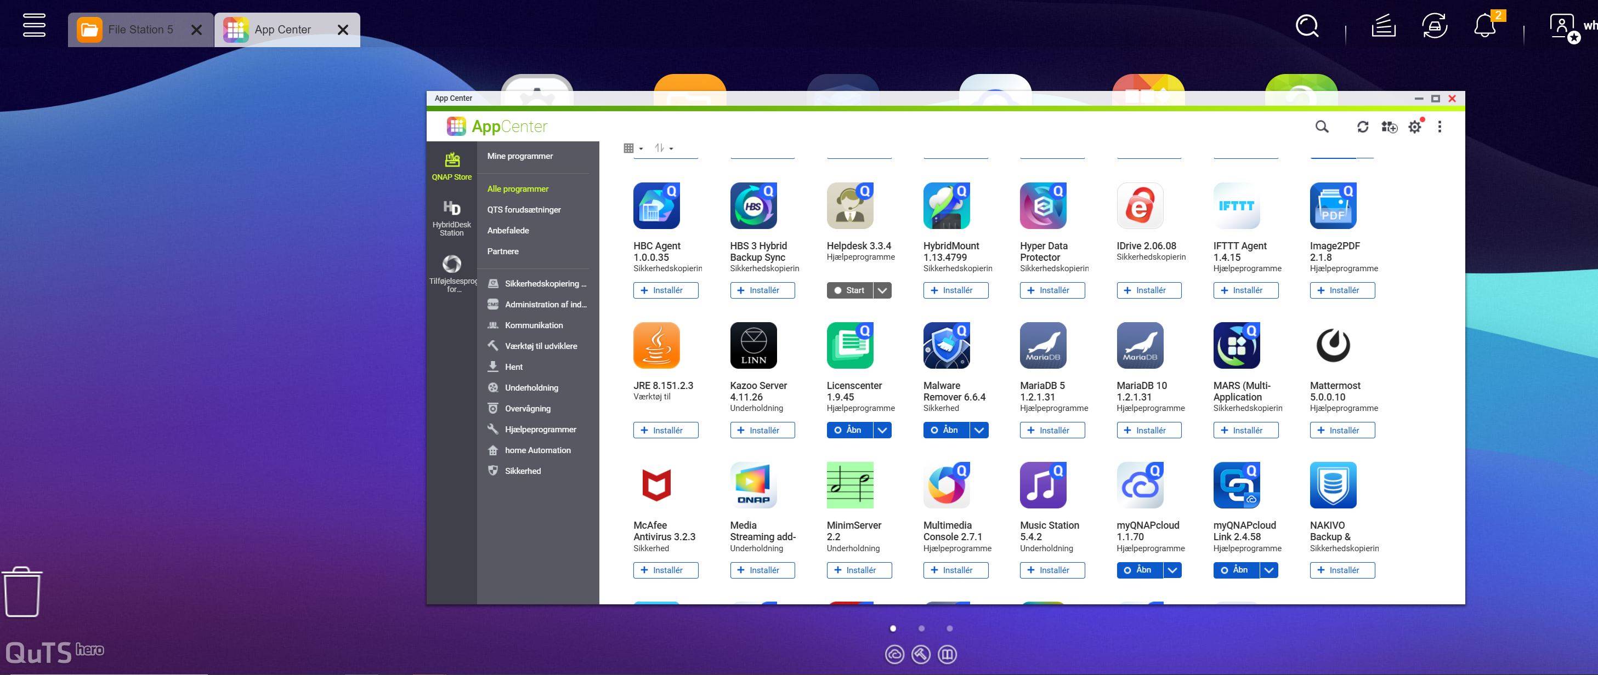The height and width of the screenshot is (675, 1598).
Task: Open the Sikkerhedskopiering category
Action: [x=538, y=284]
